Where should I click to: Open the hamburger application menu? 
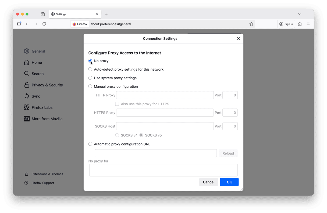tap(308, 24)
